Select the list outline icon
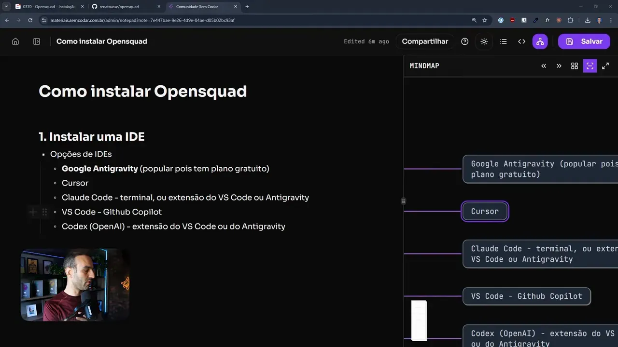The image size is (618, 347). 503,41
